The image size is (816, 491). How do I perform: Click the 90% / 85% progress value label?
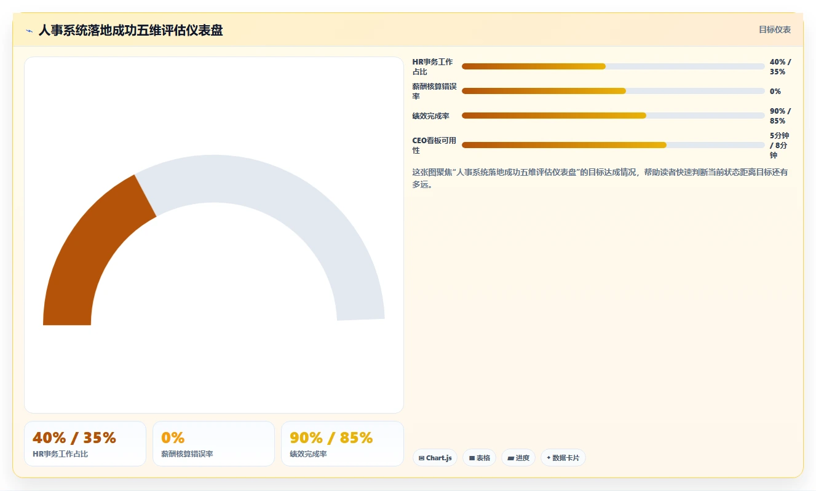(x=780, y=116)
